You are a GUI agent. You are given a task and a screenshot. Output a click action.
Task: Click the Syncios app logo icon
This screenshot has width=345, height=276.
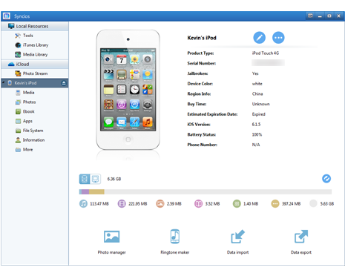7,16
